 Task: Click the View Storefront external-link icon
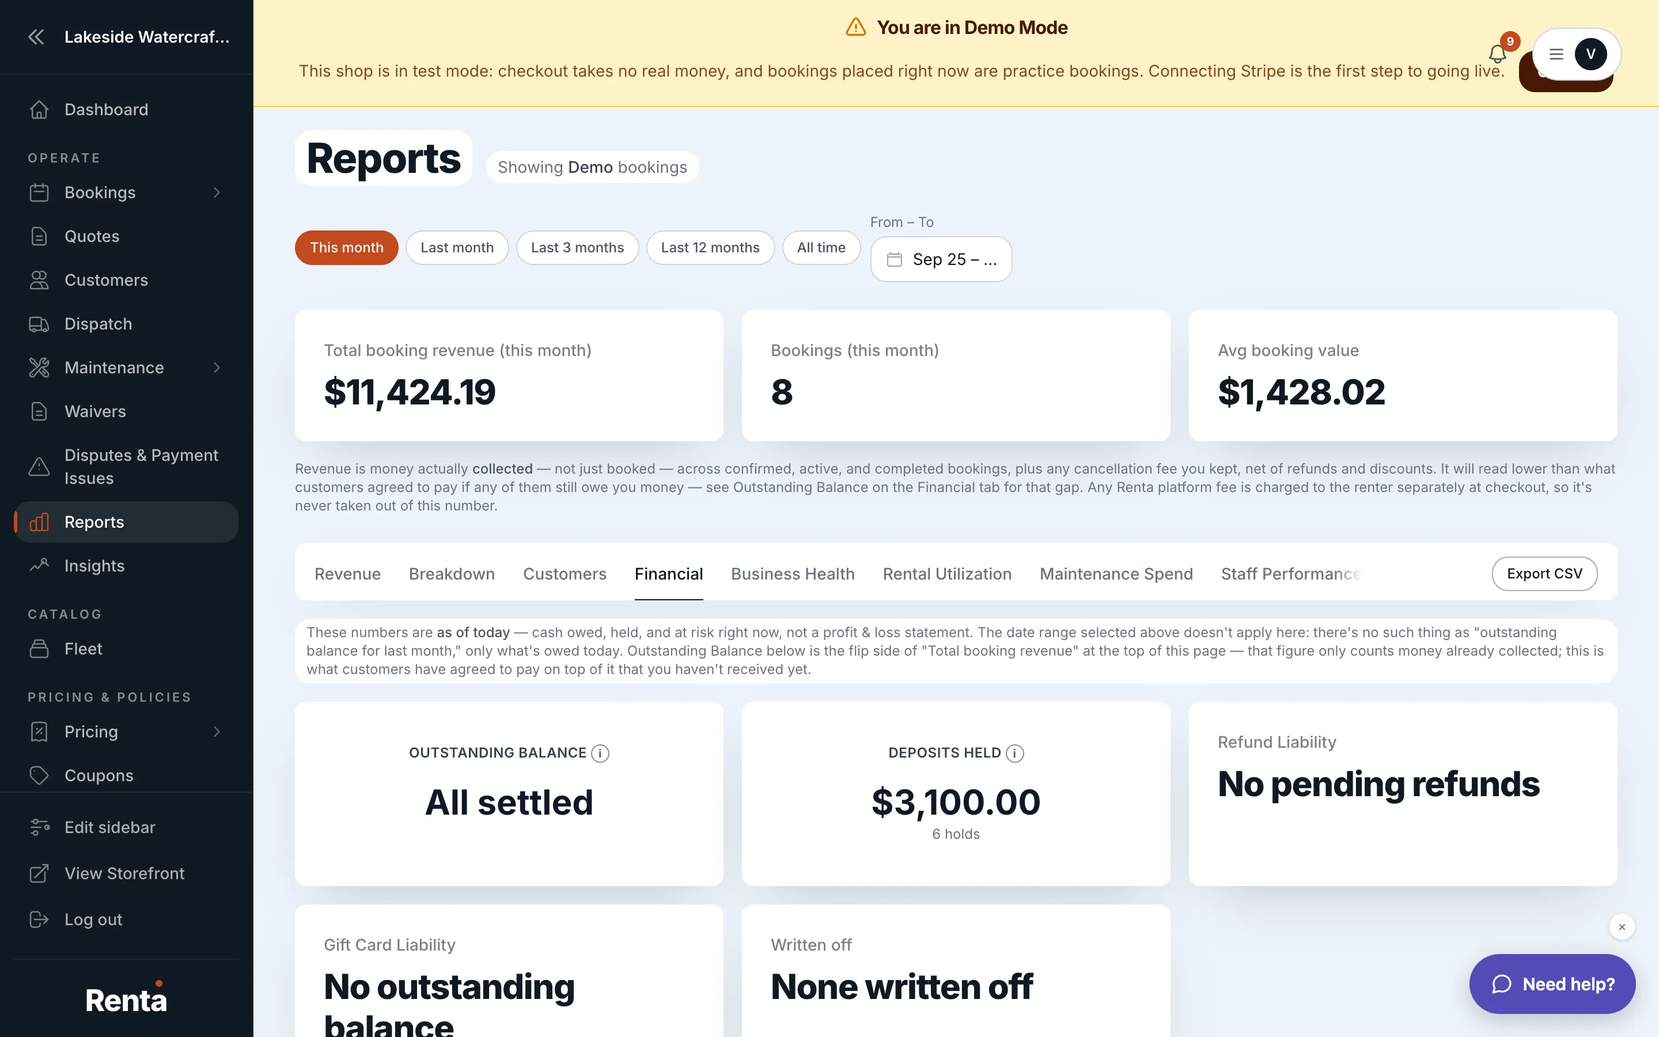pyautogui.click(x=39, y=873)
